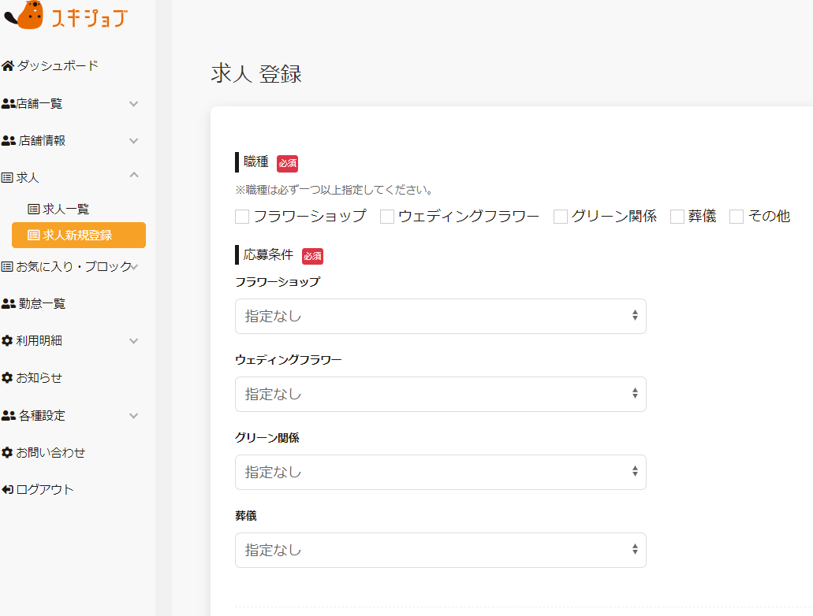Expand the 店舗情報 menu chevron
Viewport: 813px width, 616px height.
(x=134, y=141)
